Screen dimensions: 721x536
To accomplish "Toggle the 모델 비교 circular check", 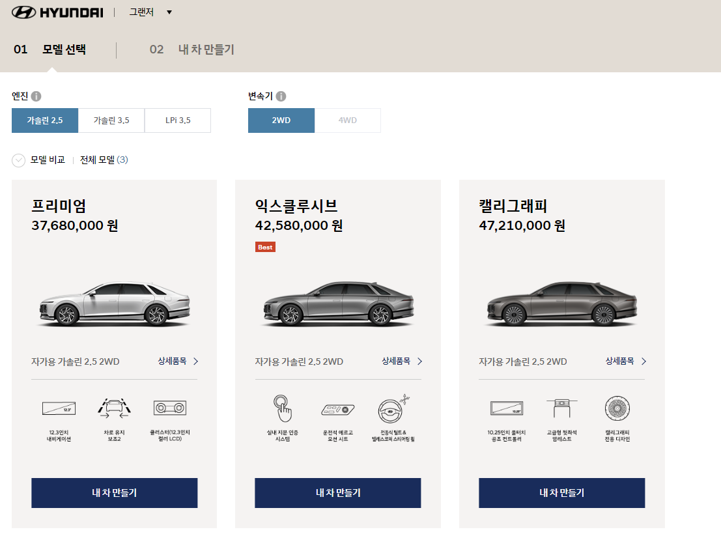I will pos(18,160).
